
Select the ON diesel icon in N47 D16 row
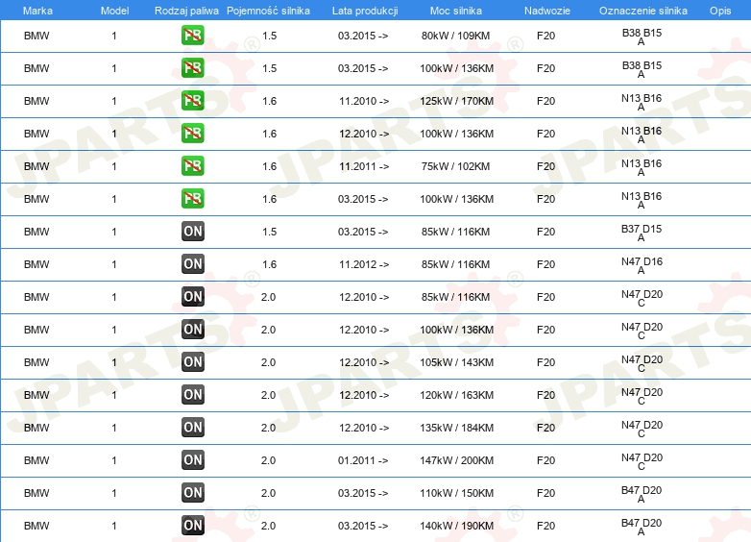192,263
